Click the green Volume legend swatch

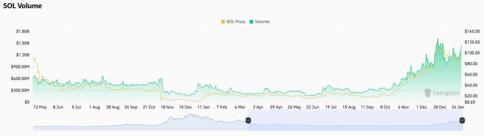tap(251, 22)
